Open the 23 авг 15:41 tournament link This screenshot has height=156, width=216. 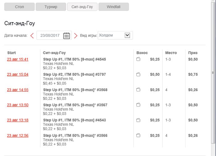pos(18,59)
